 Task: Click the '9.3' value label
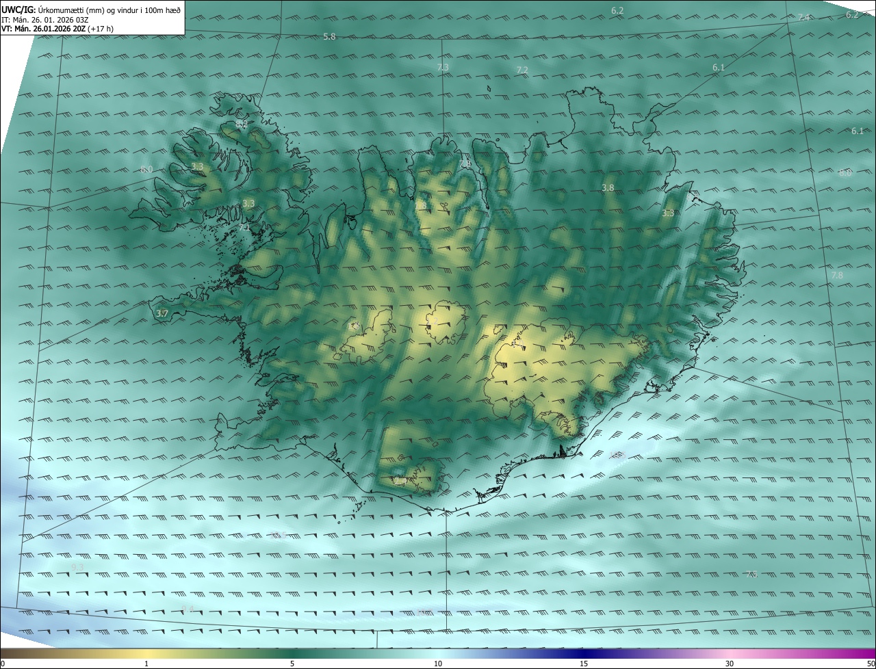click(x=77, y=568)
